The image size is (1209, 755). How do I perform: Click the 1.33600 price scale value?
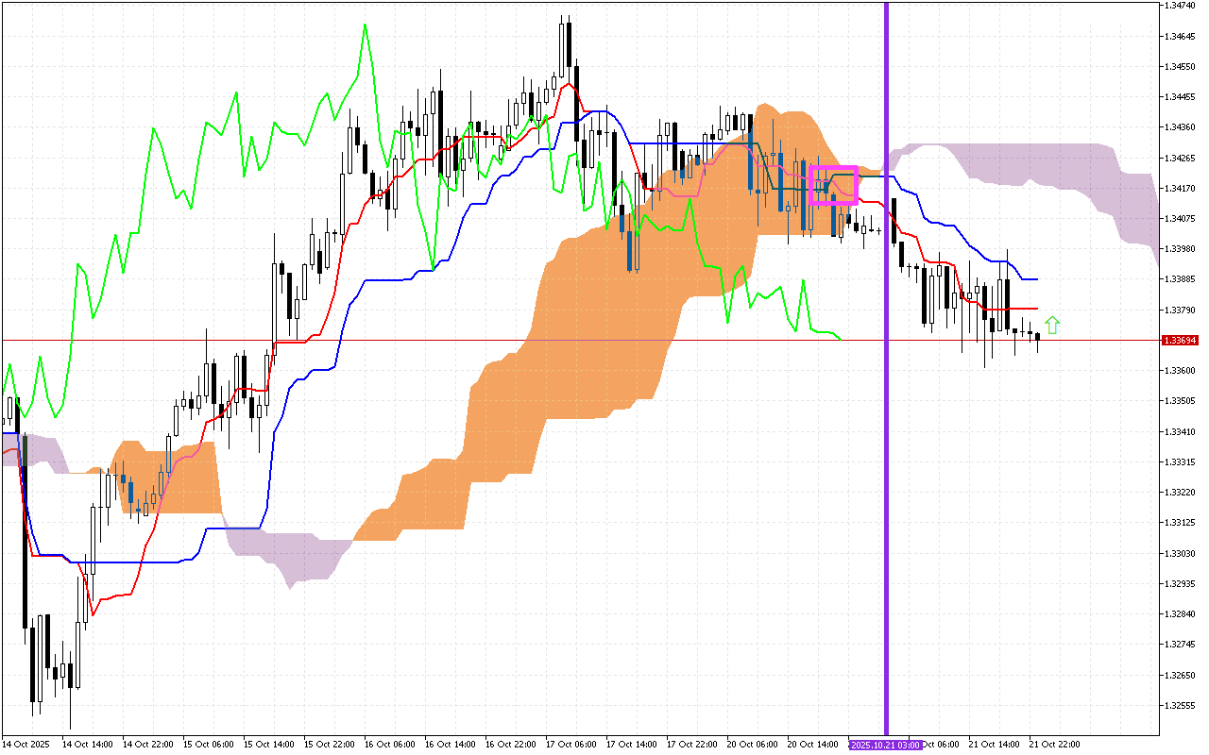pos(1182,371)
